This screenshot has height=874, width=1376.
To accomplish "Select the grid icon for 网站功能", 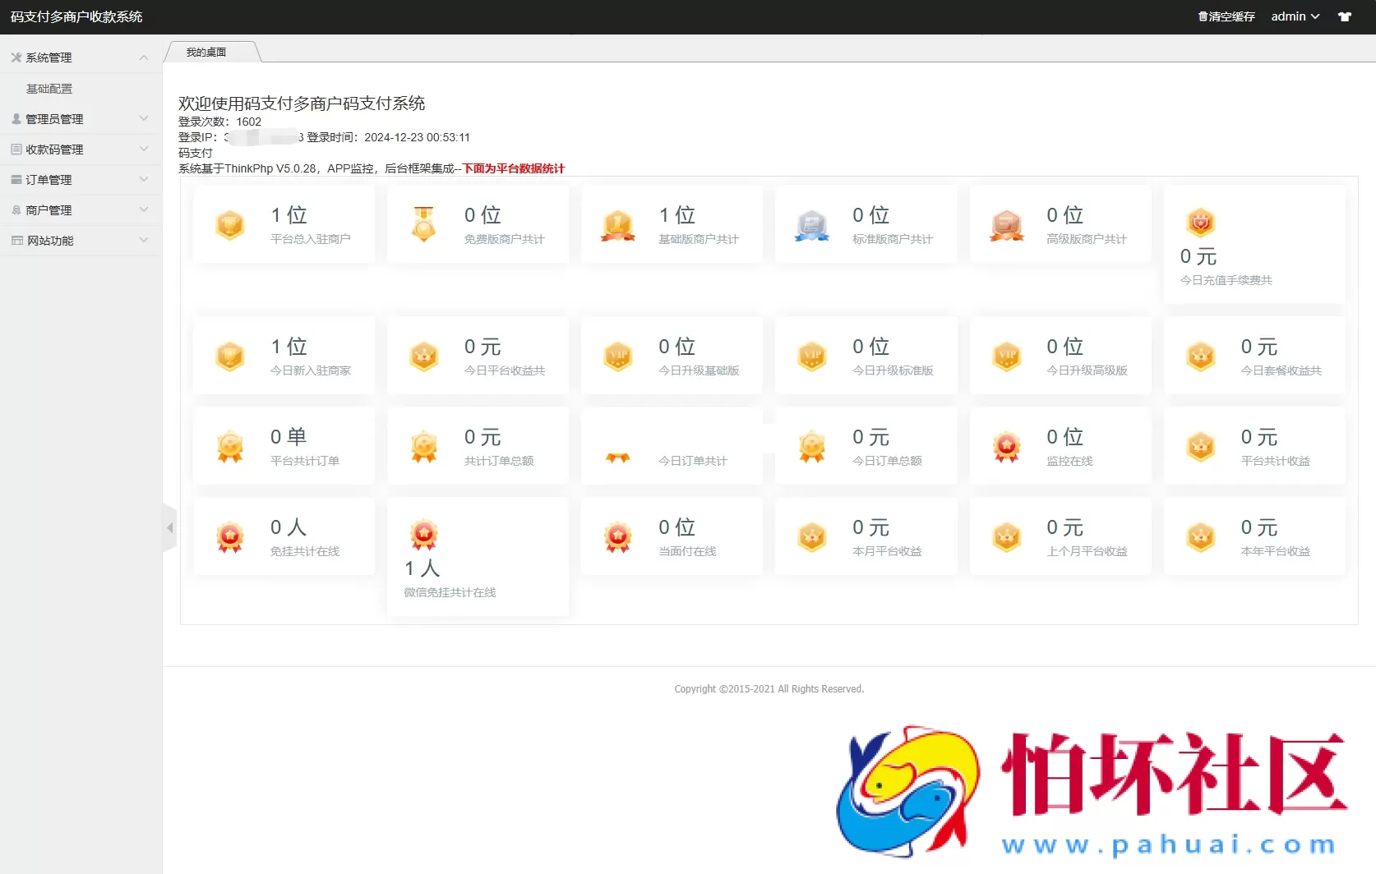I will coord(16,240).
